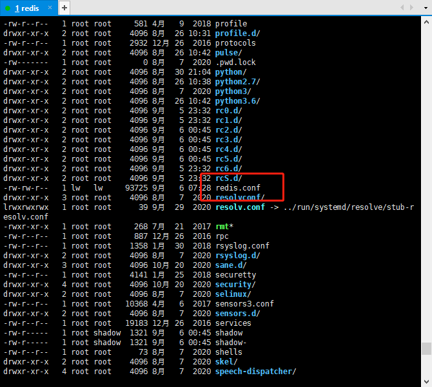Click the sensors.d/ directory name
The height and width of the screenshot is (387, 432).
pyautogui.click(x=237, y=314)
